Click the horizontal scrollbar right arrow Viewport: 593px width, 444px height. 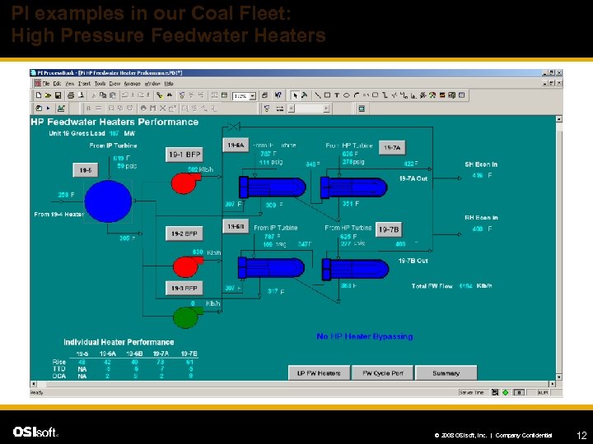coord(553,384)
